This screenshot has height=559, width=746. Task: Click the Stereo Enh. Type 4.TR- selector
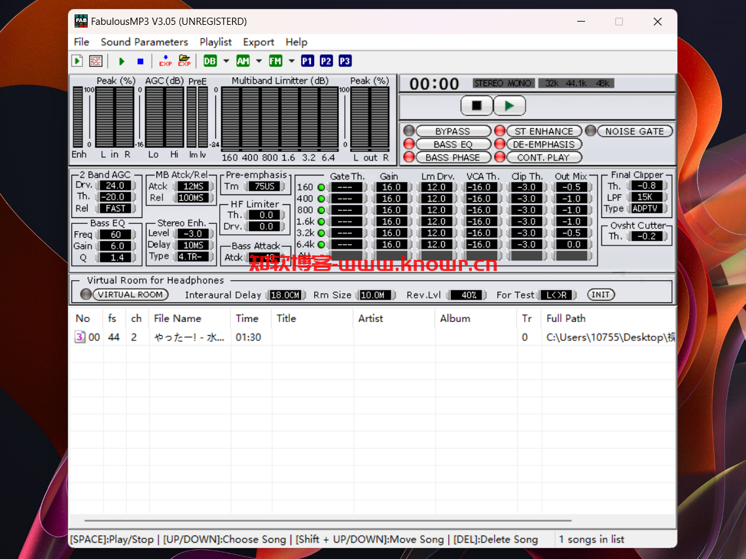tap(192, 257)
